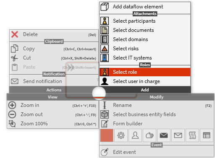The width and height of the screenshot is (215, 158).
Task: Pick the red square event swatch
Action: click(107, 135)
